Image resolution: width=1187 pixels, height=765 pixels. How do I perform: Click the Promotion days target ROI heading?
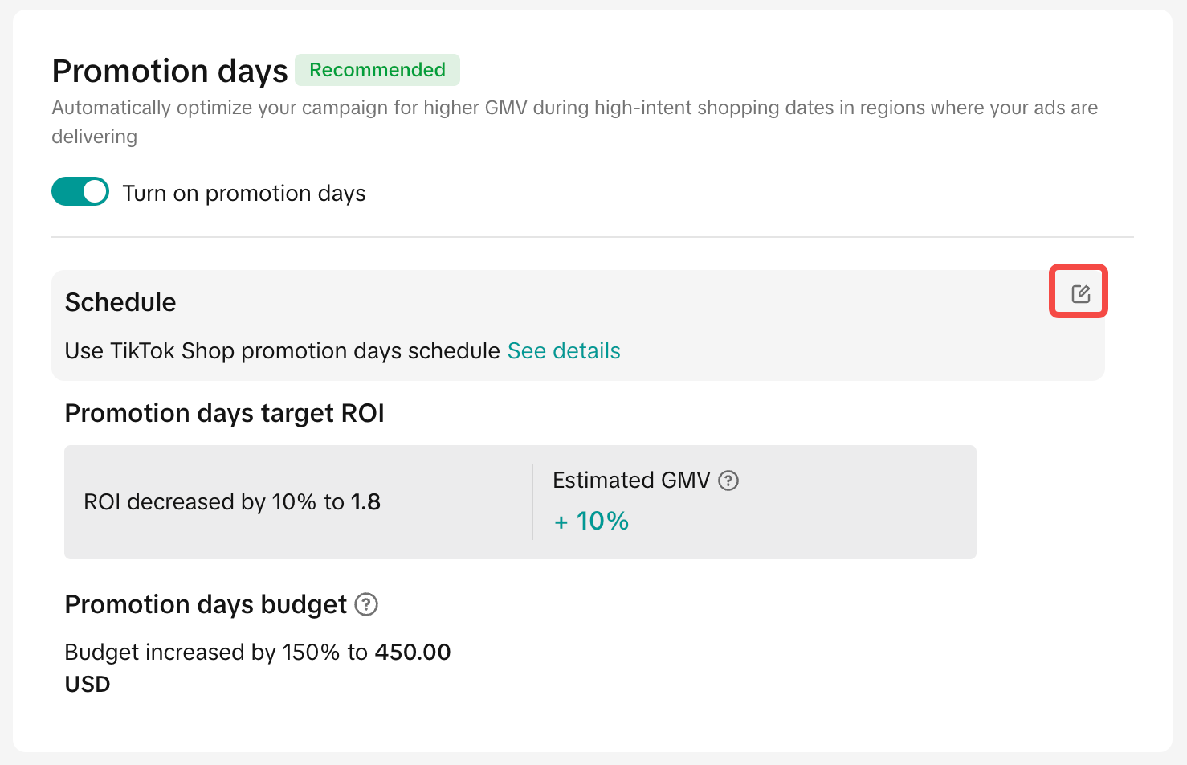(225, 413)
